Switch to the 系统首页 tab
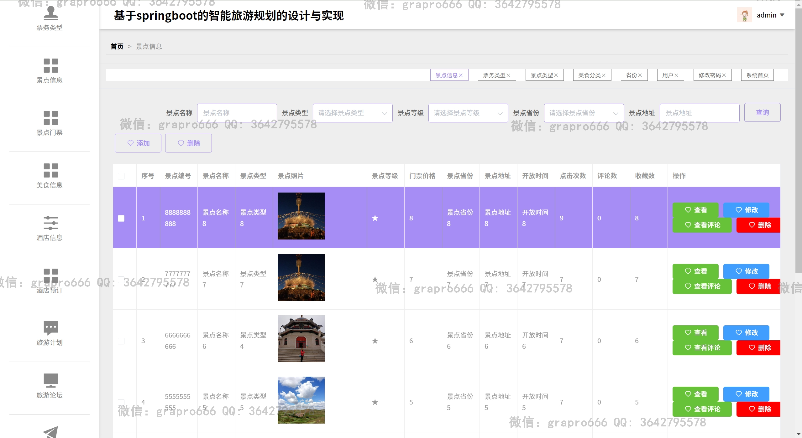This screenshot has width=802, height=438. (757, 75)
